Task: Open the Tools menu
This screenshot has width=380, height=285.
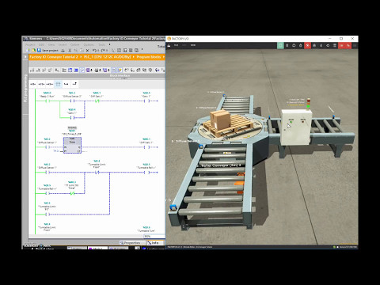Action: click(102, 44)
